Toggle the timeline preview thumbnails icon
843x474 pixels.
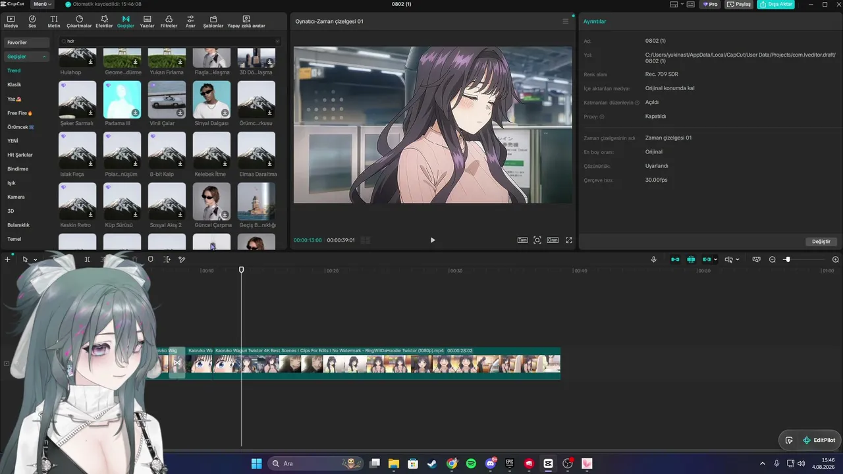(756, 259)
